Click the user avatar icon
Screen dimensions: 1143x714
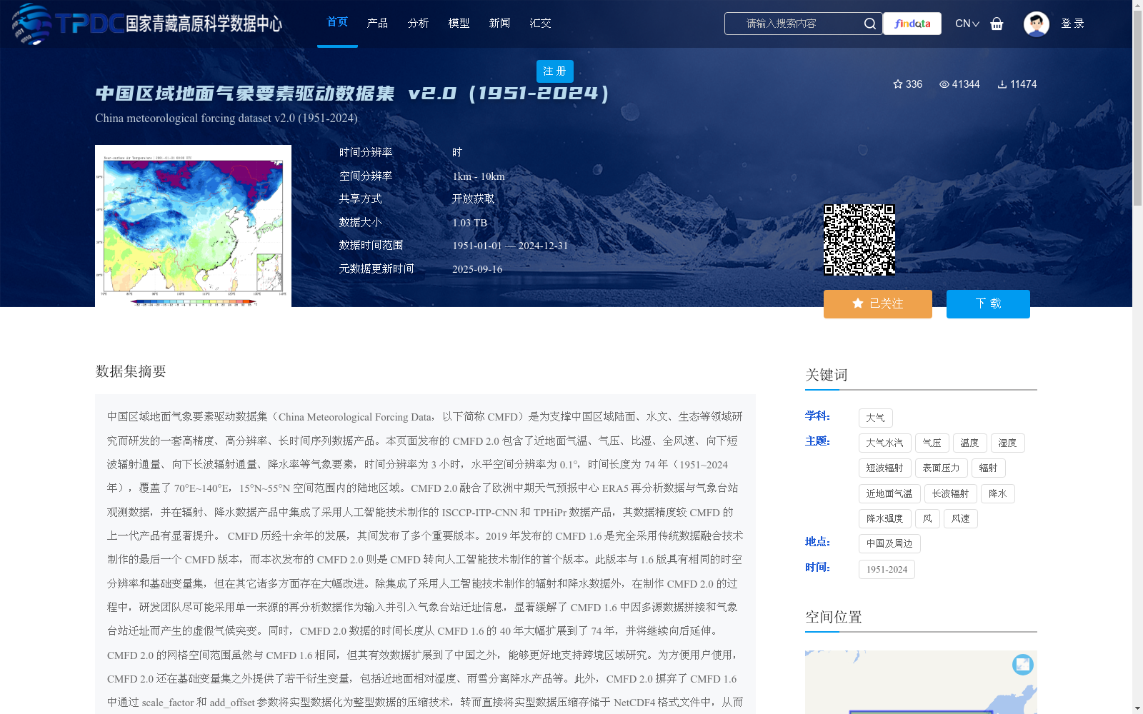1036,24
